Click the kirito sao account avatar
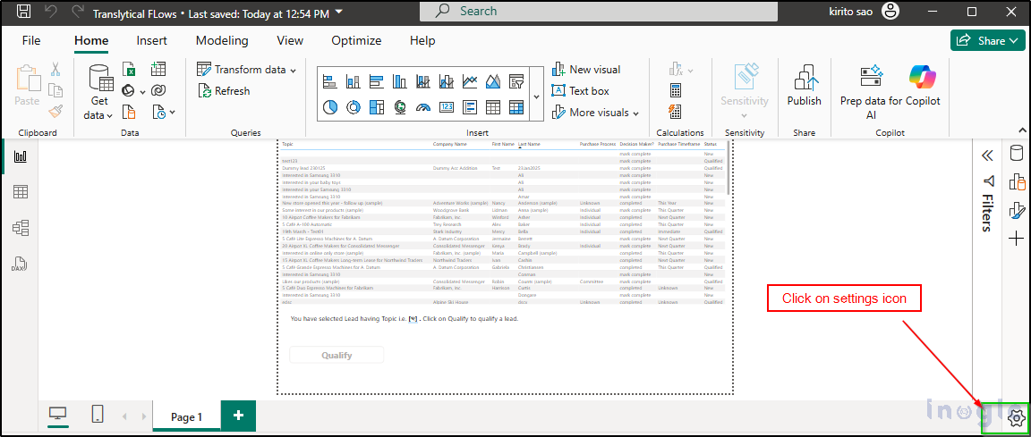This screenshot has height=437, width=1031. (890, 11)
